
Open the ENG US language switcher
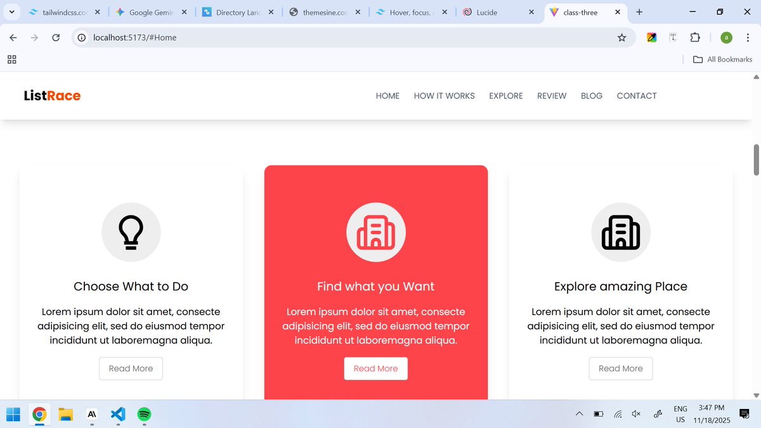[x=680, y=414]
